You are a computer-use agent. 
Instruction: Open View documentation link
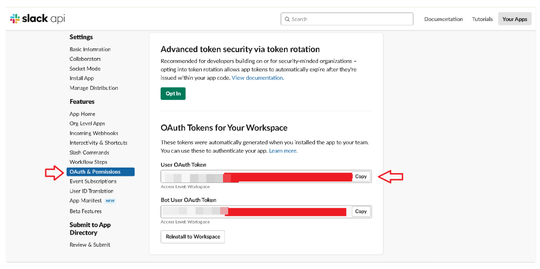click(257, 78)
